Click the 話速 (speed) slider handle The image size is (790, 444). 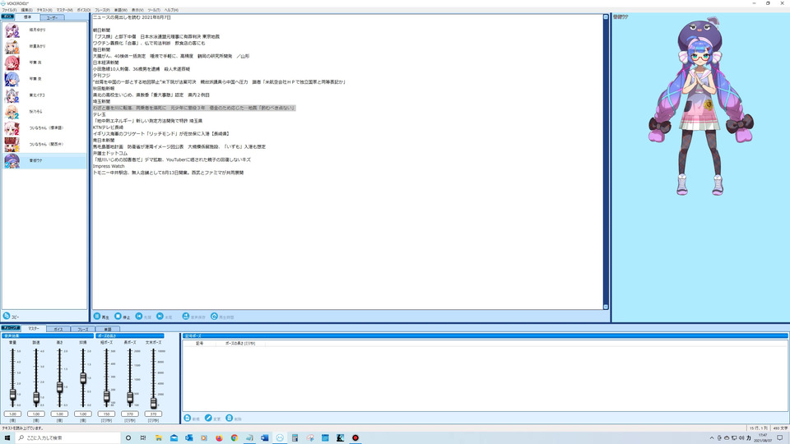coord(35,398)
